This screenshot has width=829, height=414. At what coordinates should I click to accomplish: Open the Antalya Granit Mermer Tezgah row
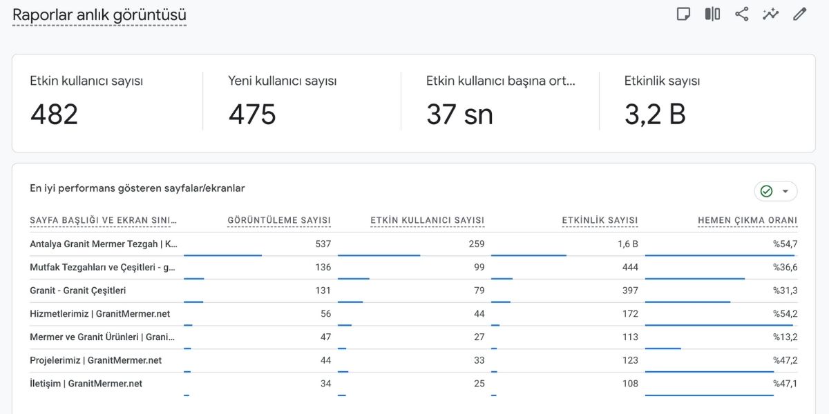(104, 244)
